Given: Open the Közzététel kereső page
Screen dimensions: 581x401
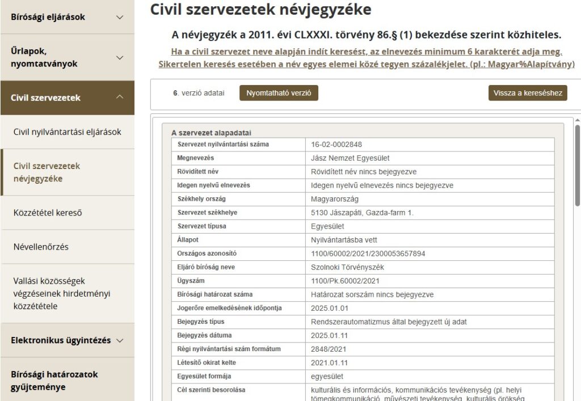Looking at the screenshot, I should click(x=48, y=213).
